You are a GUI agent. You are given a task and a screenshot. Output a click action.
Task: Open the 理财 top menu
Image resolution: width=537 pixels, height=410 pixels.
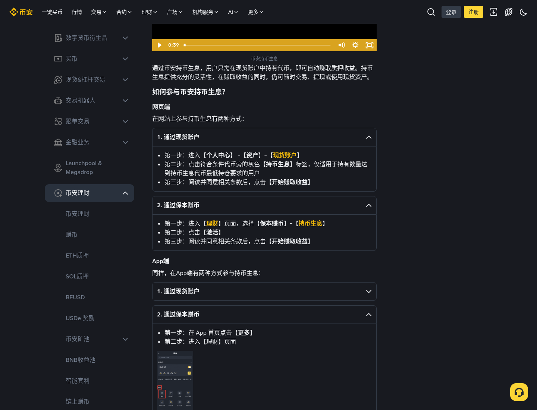[x=150, y=12]
